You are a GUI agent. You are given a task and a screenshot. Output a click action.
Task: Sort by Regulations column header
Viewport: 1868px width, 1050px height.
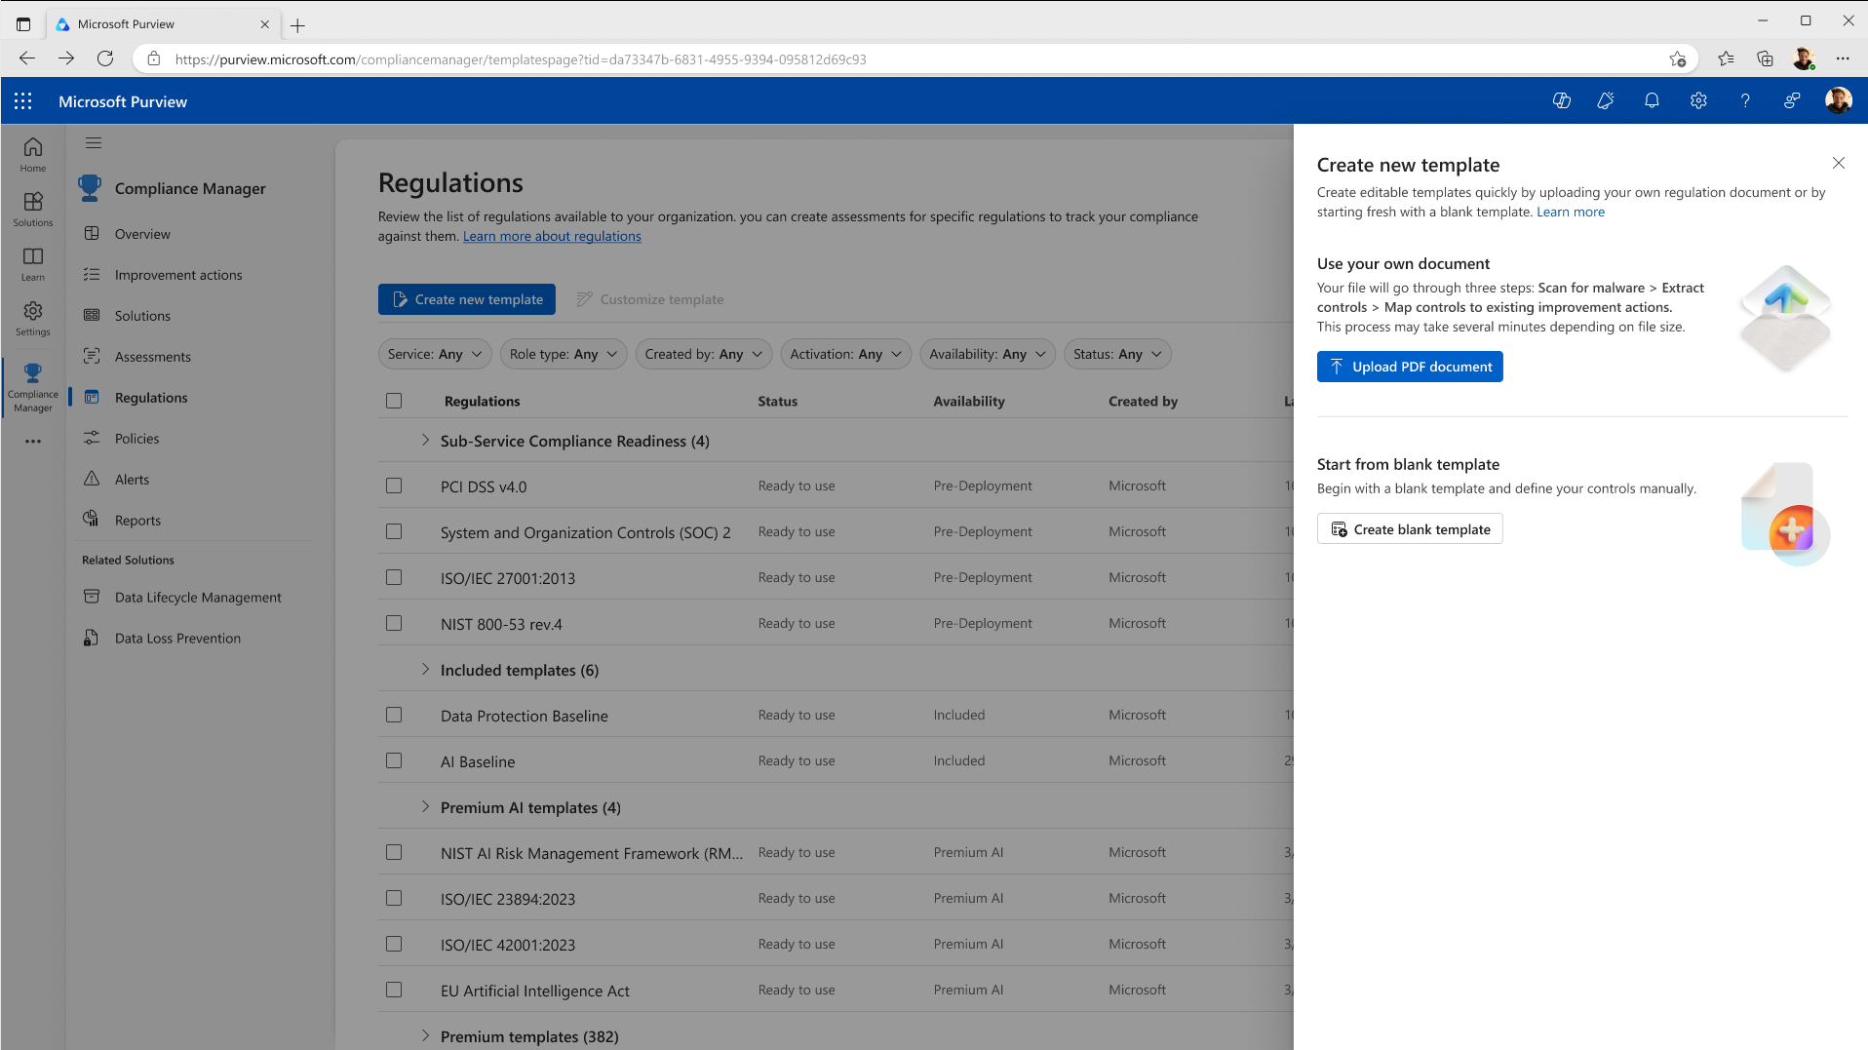point(482,401)
